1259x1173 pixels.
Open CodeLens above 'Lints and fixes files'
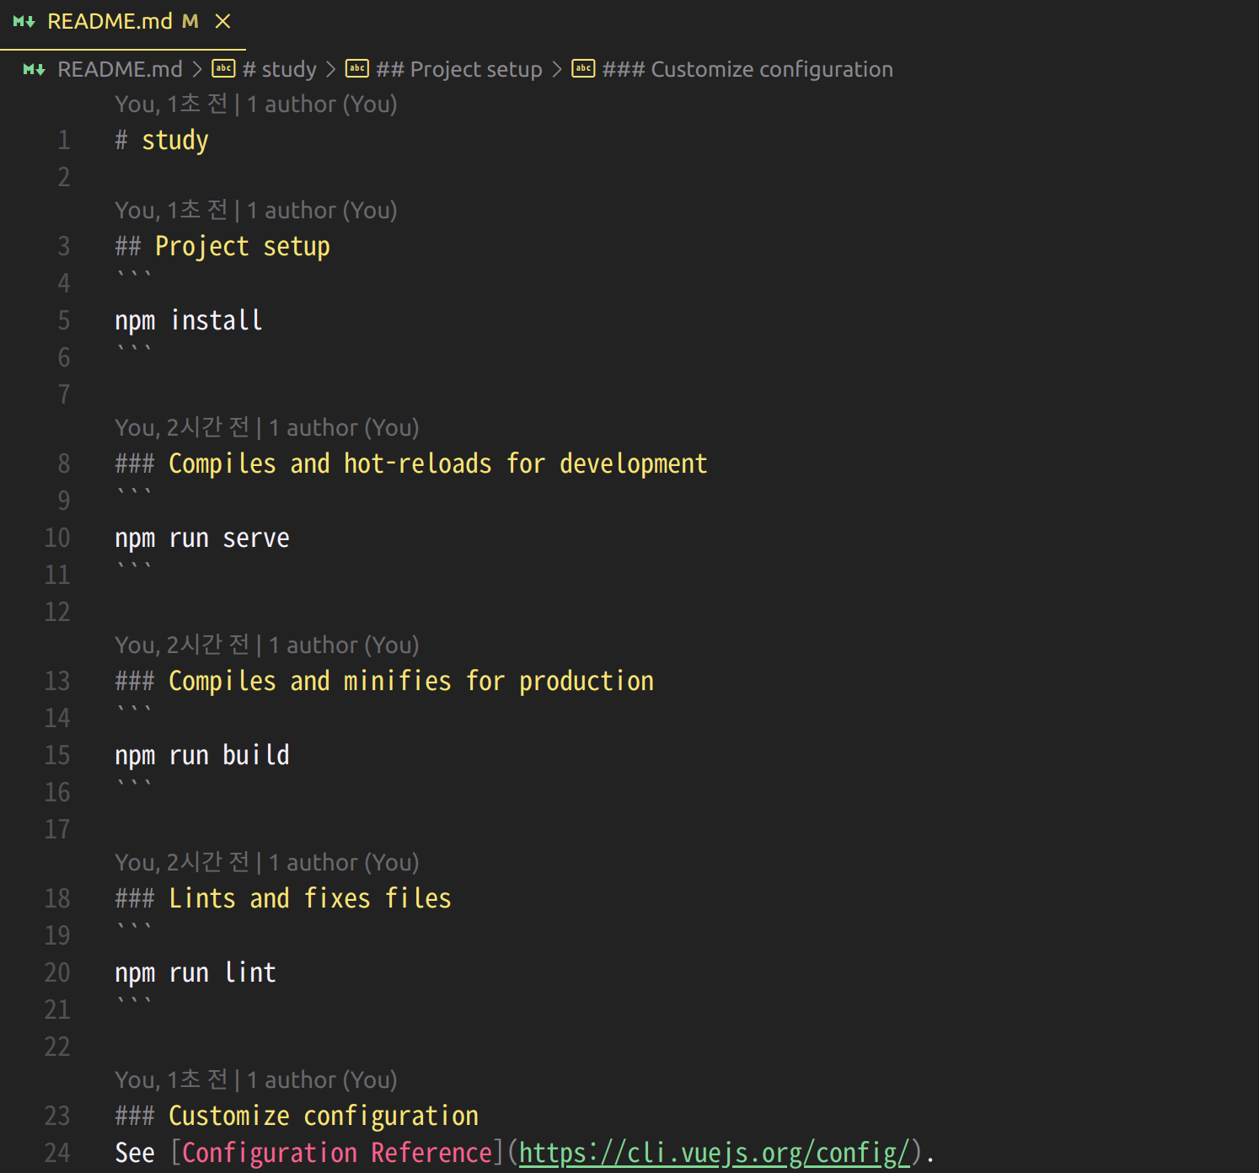click(267, 863)
